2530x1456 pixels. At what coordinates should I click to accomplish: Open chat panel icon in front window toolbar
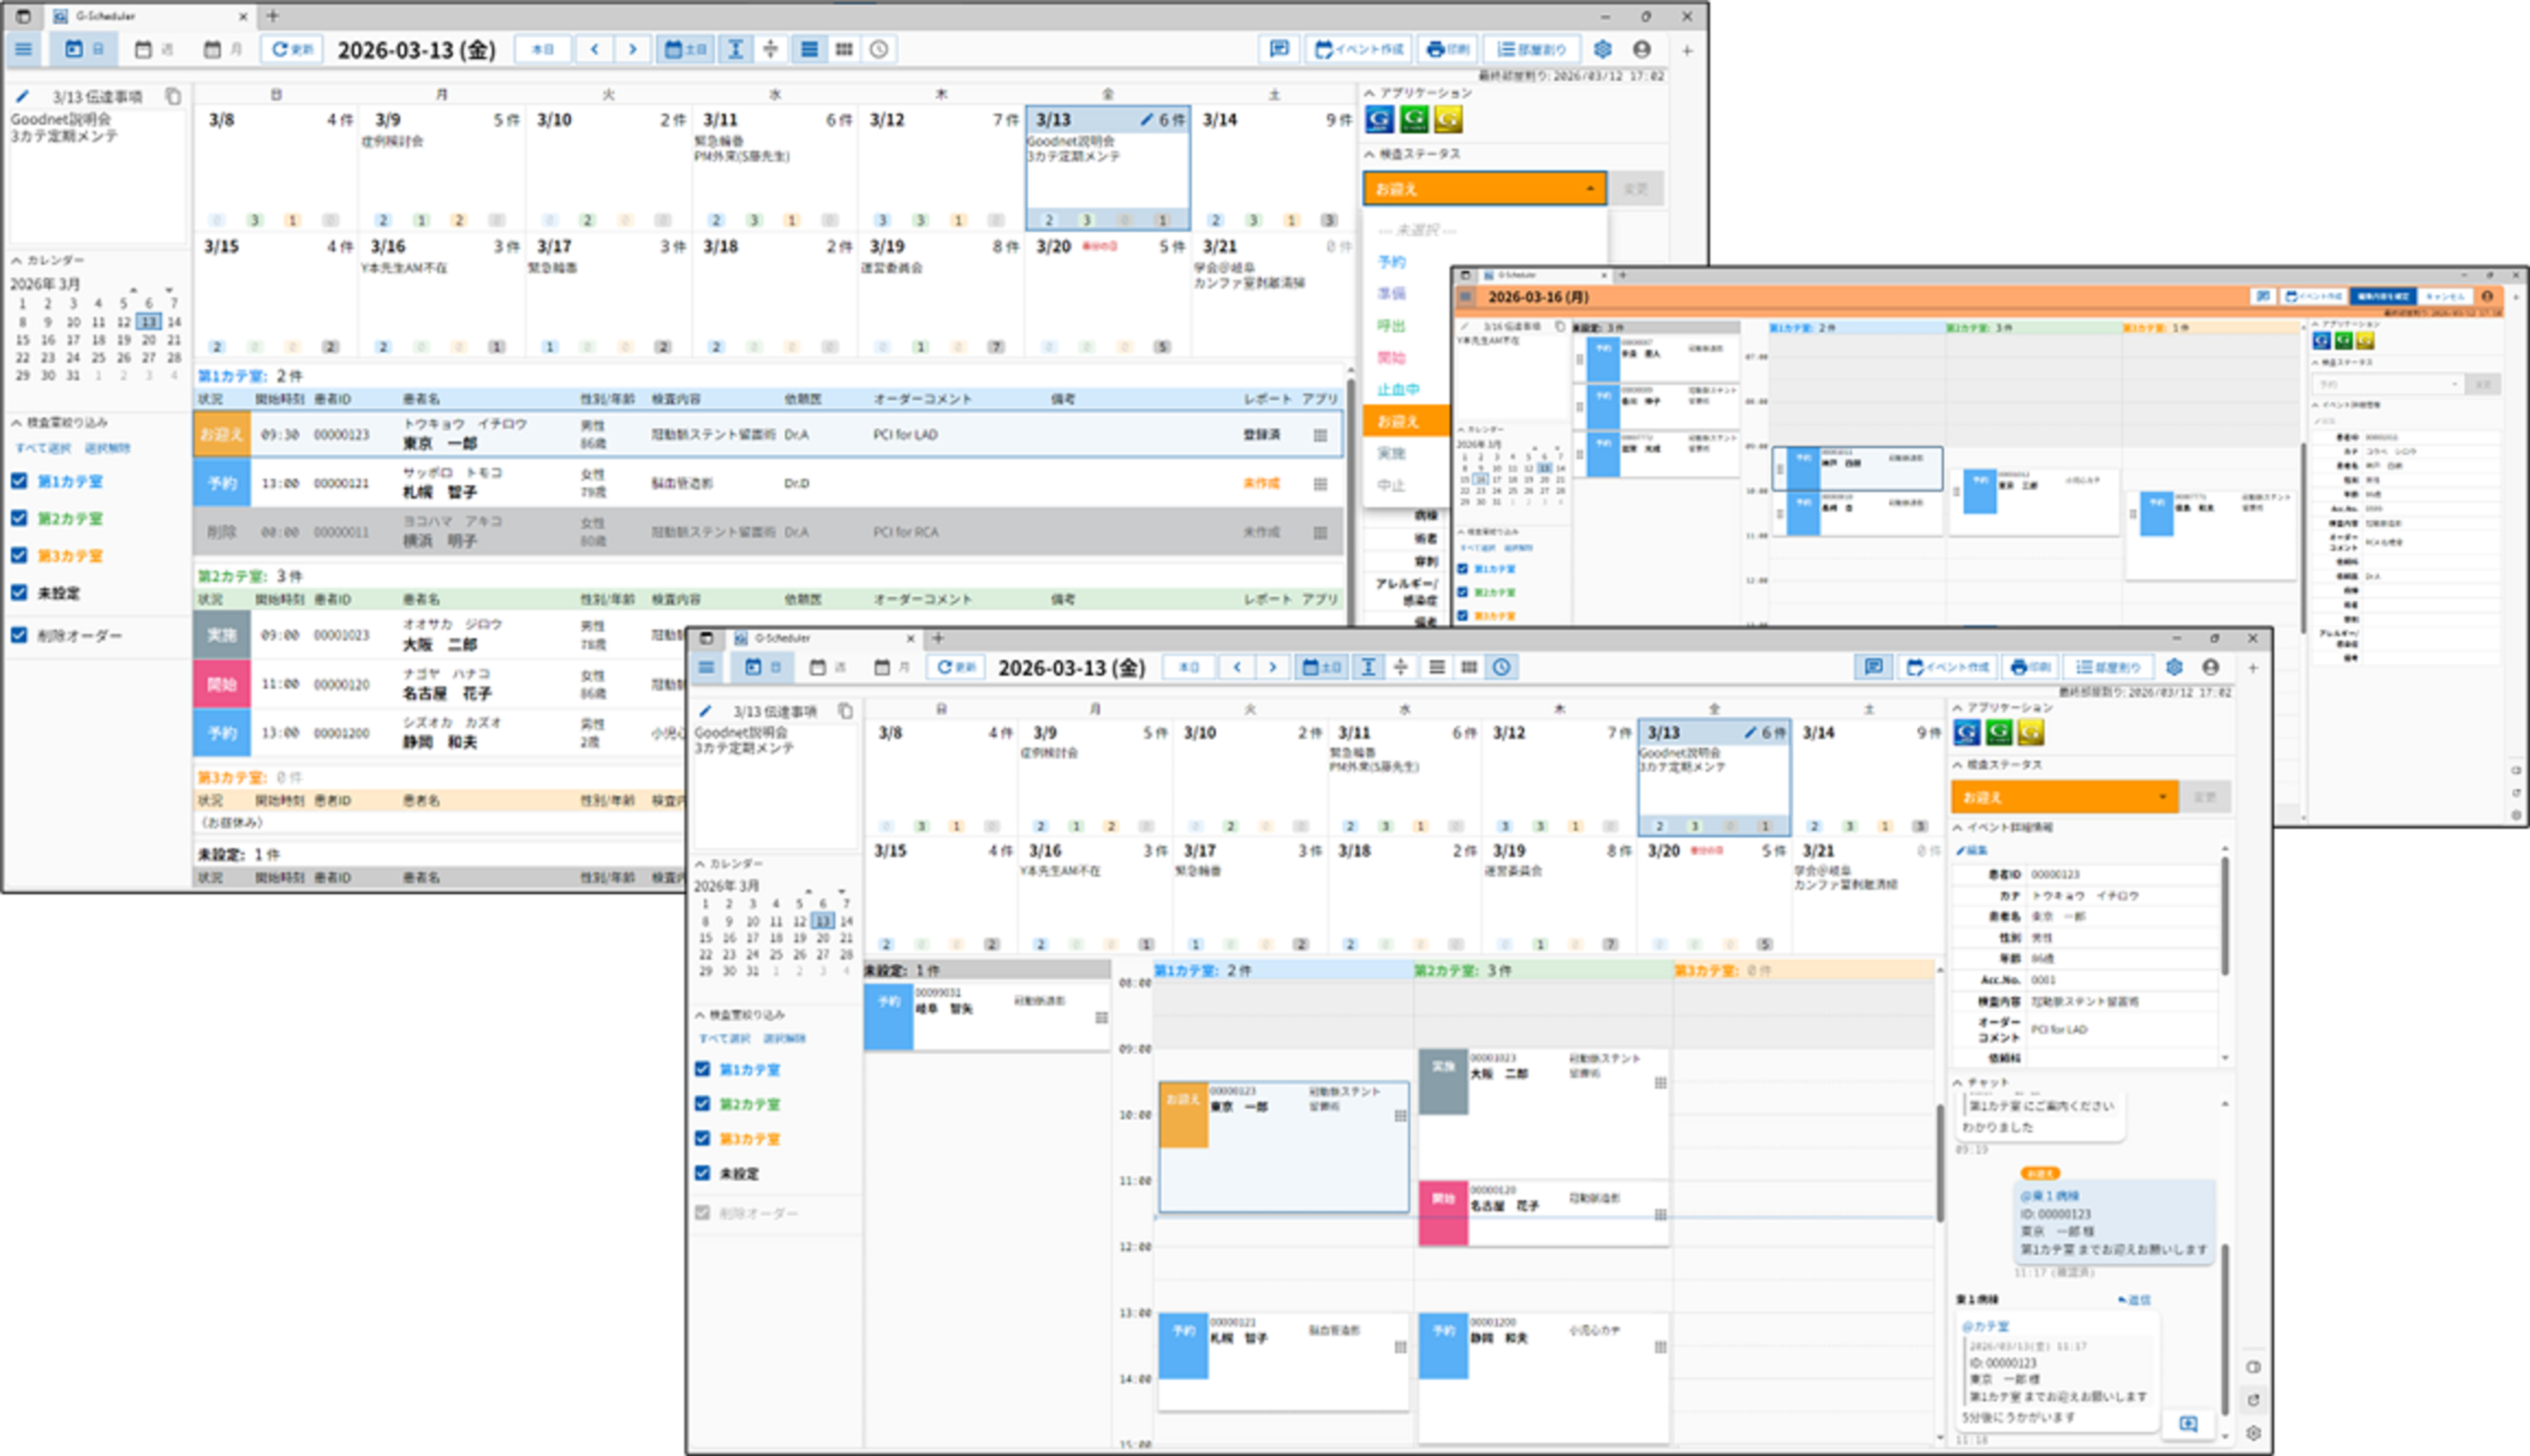point(1873,667)
